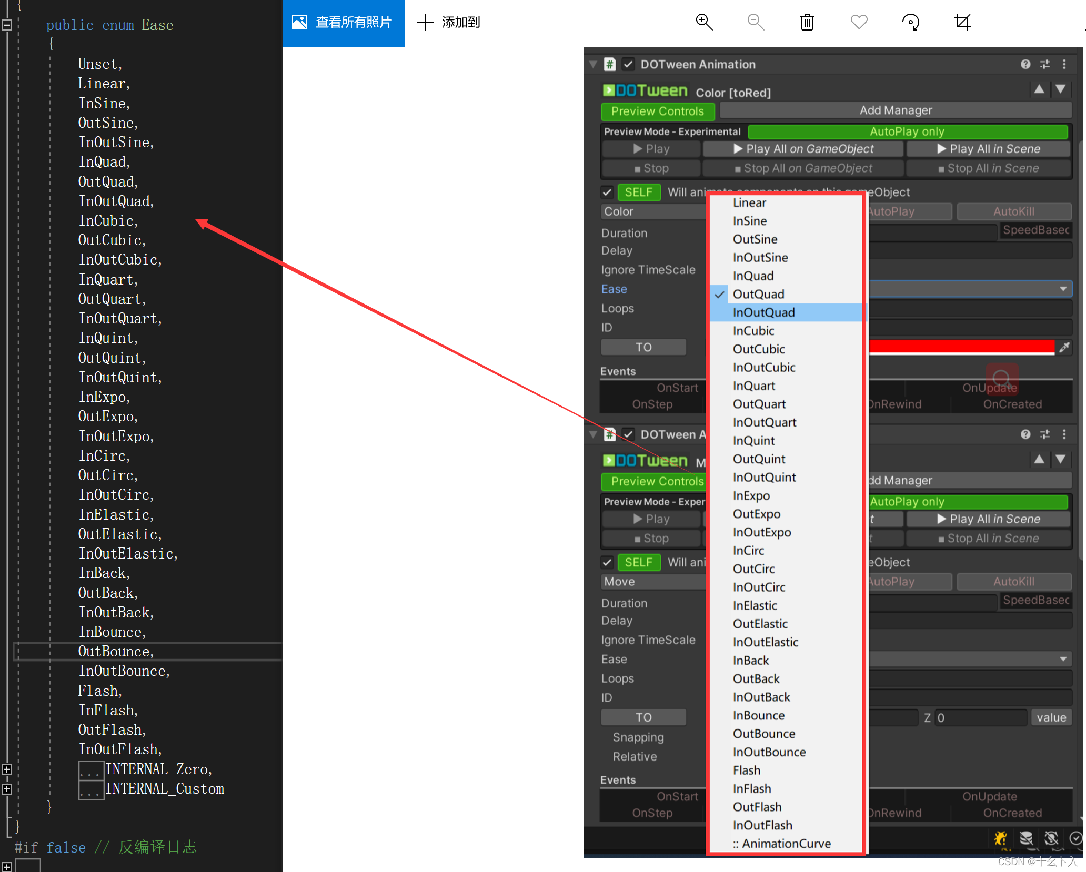
Task: Collapse the public enum Ease code block
Action: [7, 25]
